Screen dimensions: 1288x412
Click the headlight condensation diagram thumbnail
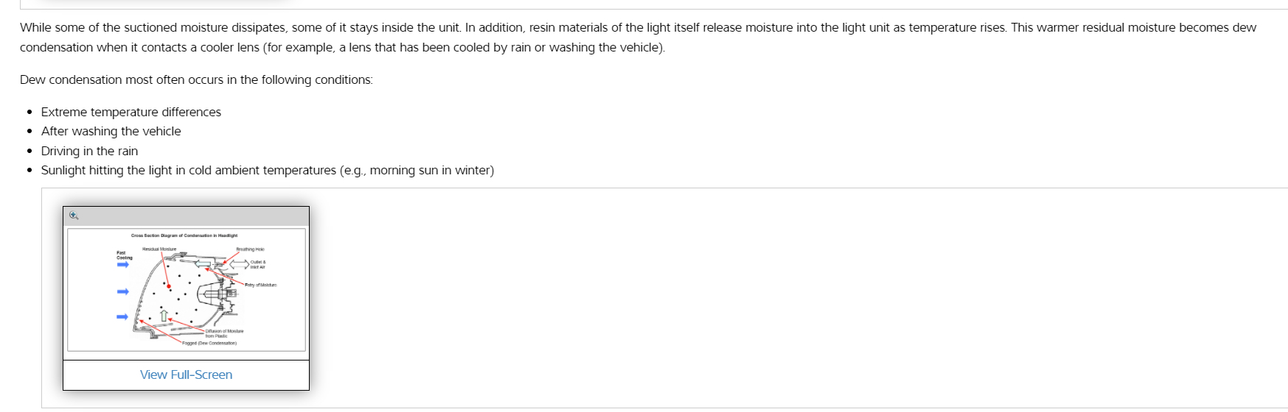click(x=186, y=290)
